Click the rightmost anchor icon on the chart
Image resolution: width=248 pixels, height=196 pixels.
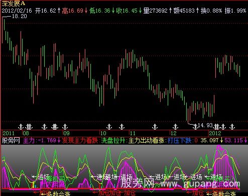[232, 127]
